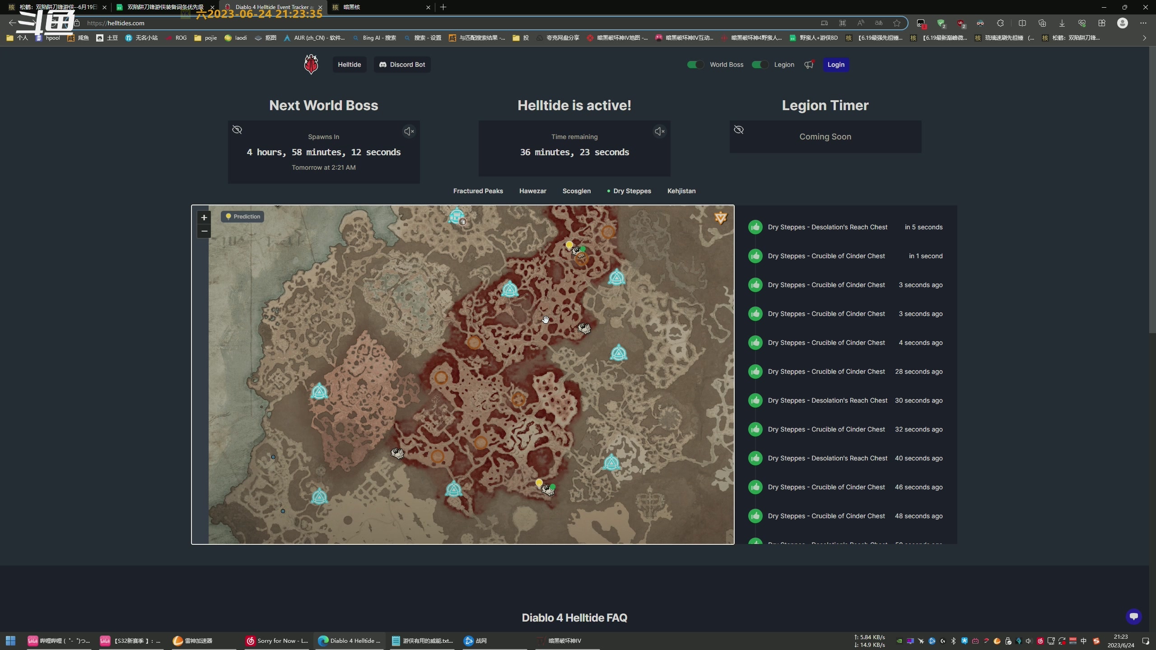This screenshot has height=650, width=1156.
Task: Toggle the World Boss switch
Action: pos(695,65)
